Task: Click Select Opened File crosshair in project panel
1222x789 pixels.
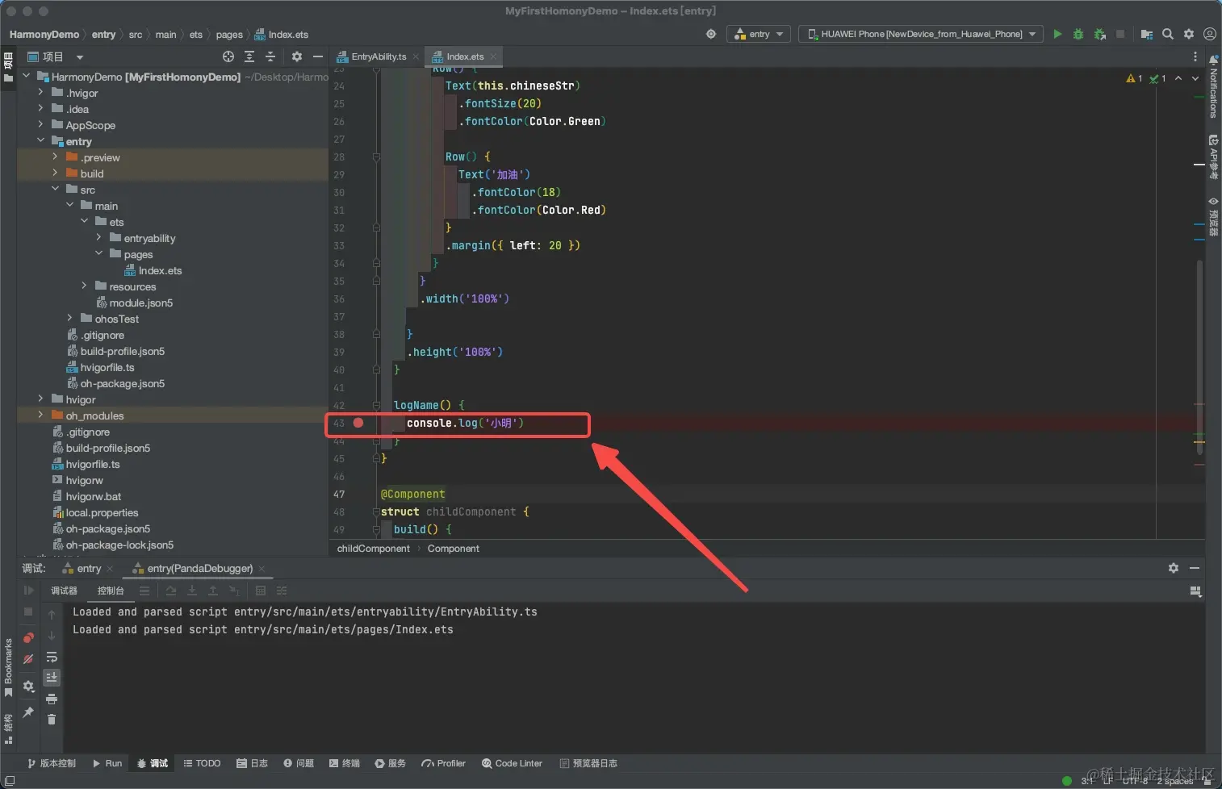Action: pos(228,56)
